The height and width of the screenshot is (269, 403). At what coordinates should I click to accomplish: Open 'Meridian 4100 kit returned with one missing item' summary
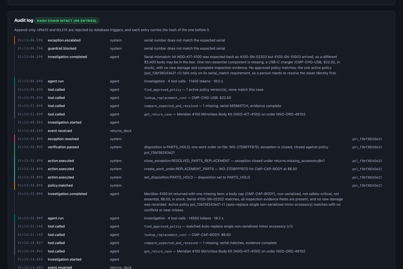coord(243,202)
